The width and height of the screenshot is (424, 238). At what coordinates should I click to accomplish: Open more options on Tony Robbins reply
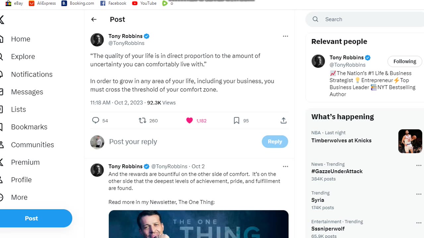click(x=285, y=166)
